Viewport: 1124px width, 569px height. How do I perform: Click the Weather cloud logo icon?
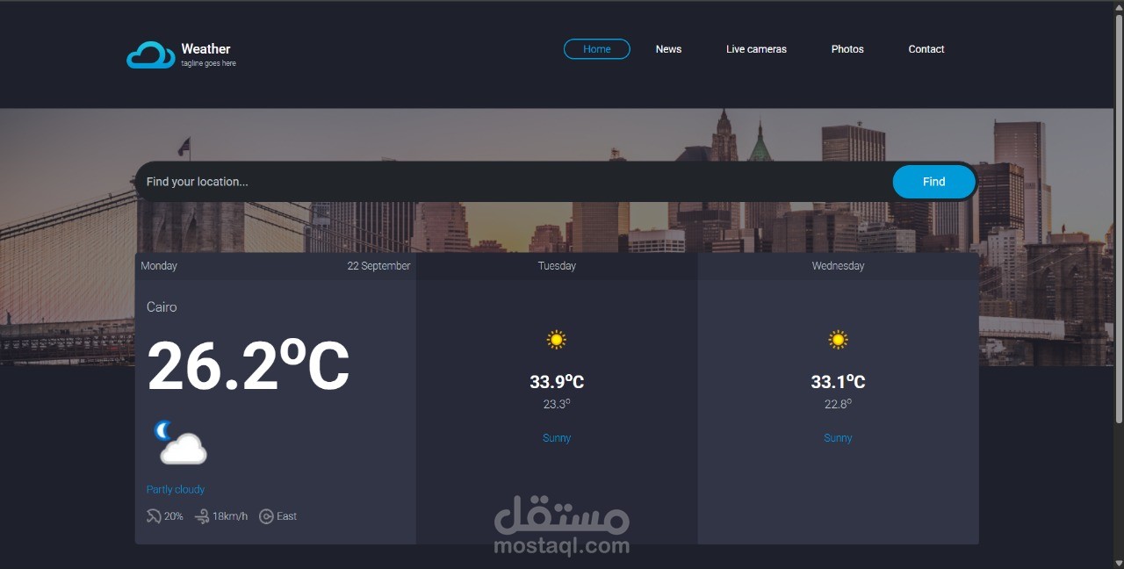149,54
